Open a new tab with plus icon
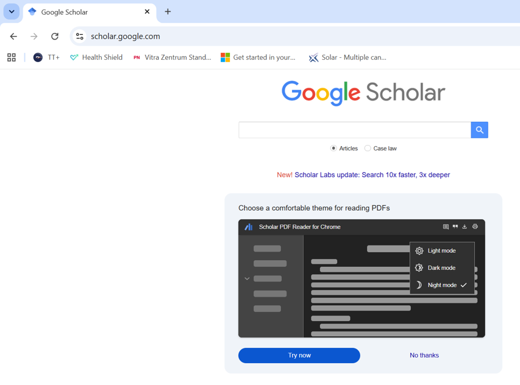Viewport: 520px width, 385px height. (x=168, y=12)
